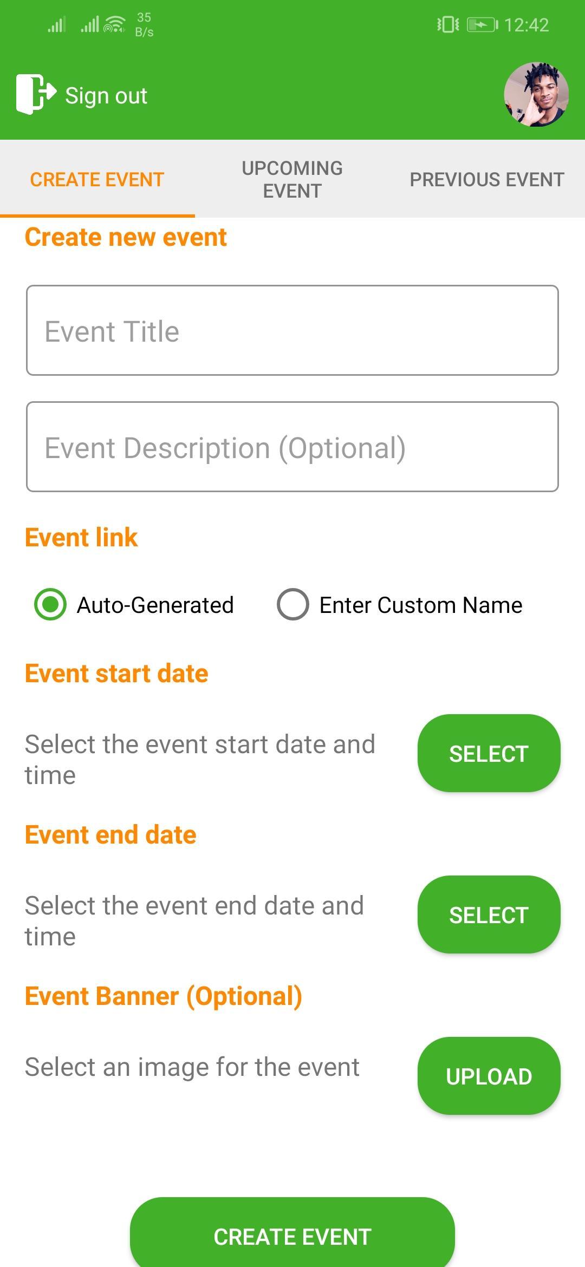
Task: Focus the Event Description field
Action: click(x=292, y=447)
